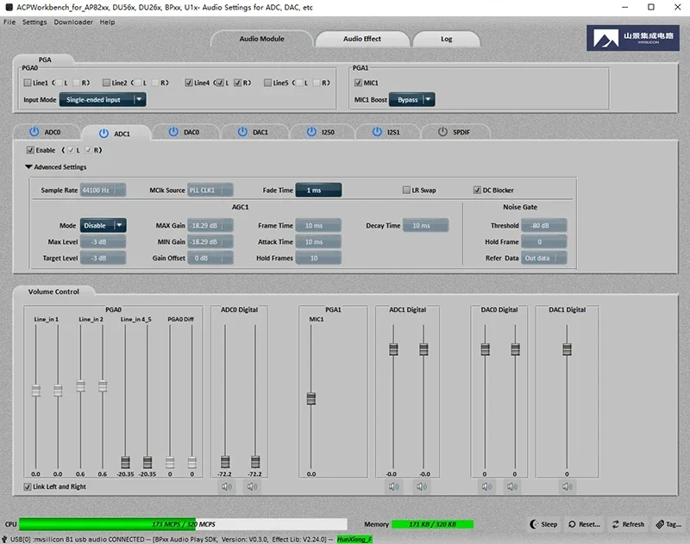Open the Input Mode dropdown
This screenshot has width=690, height=544.
(x=102, y=100)
